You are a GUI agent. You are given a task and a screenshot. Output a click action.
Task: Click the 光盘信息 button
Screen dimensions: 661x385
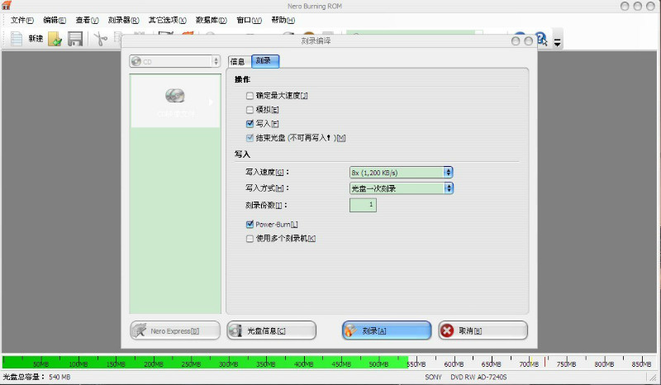tap(272, 330)
